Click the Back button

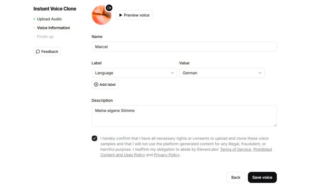(x=236, y=177)
